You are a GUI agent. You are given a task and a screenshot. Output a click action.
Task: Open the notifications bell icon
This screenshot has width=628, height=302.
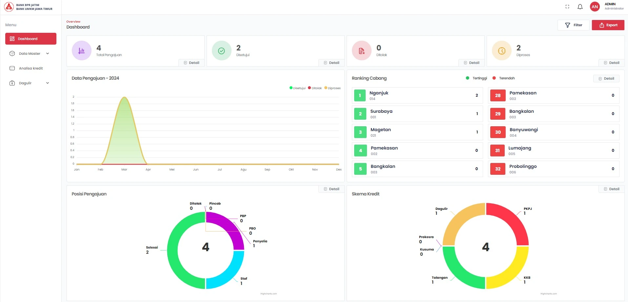tap(580, 7)
